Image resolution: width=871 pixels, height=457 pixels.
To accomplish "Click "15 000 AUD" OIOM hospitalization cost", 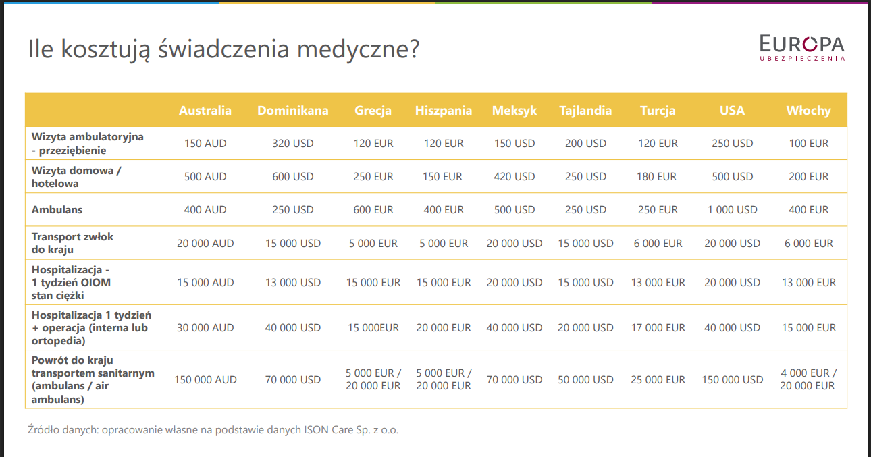I will (205, 282).
